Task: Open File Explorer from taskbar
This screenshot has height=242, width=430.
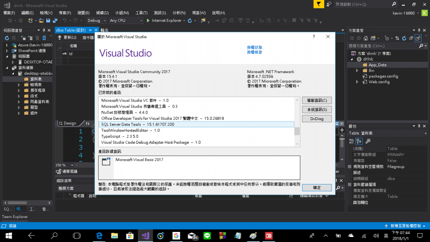Action: tap(114, 236)
